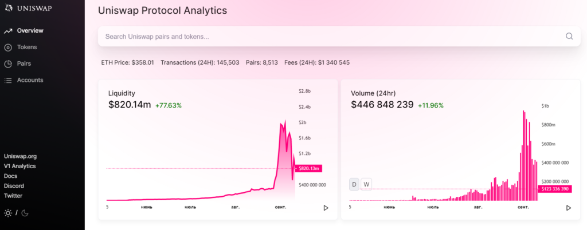
Task: Switch to dark mode moon icon
Action: pos(25,213)
